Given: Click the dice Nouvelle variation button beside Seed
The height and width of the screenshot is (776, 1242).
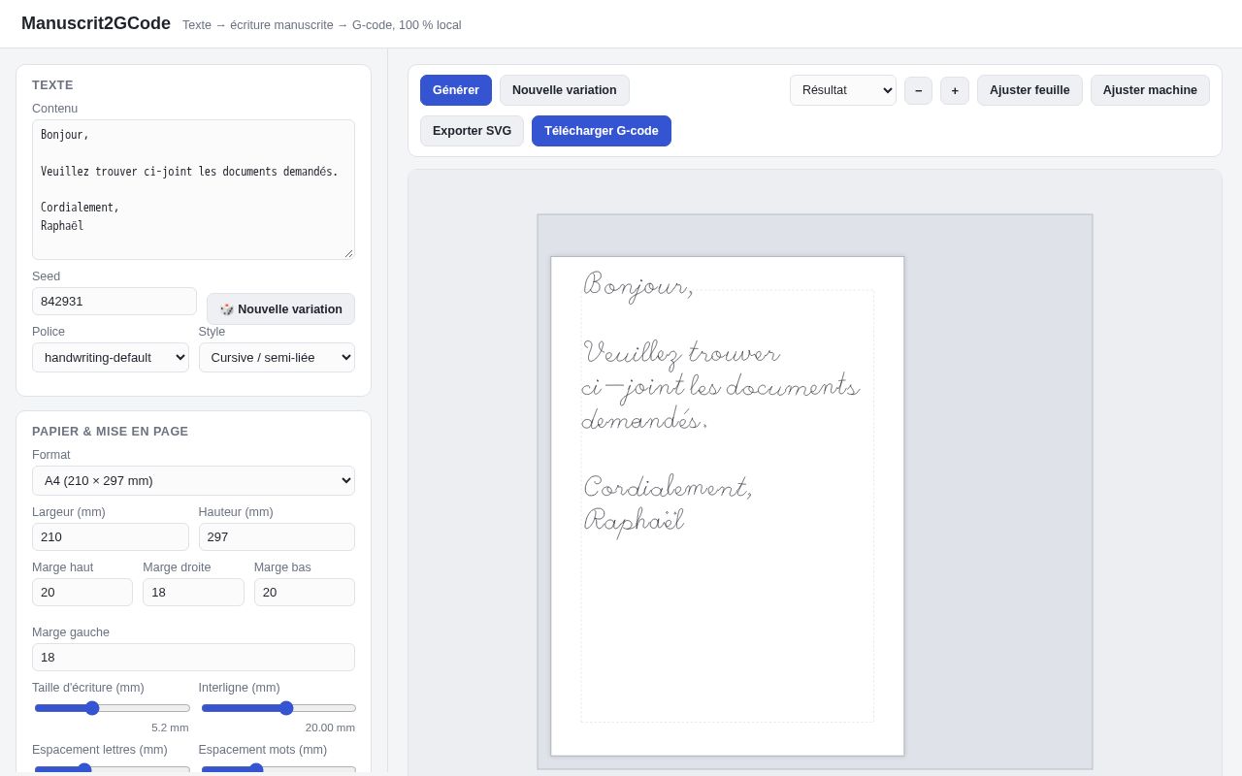Looking at the screenshot, I should (x=280, y=308).
